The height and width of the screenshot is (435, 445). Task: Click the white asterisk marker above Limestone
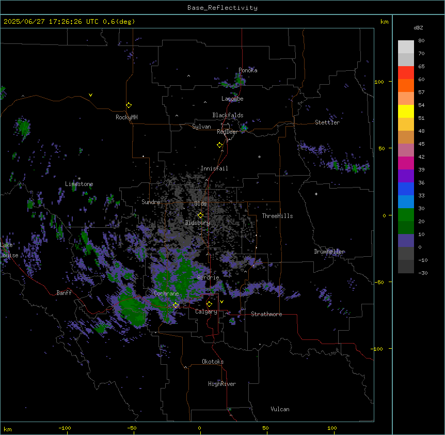pyautogui.click(x=79, y=179)
